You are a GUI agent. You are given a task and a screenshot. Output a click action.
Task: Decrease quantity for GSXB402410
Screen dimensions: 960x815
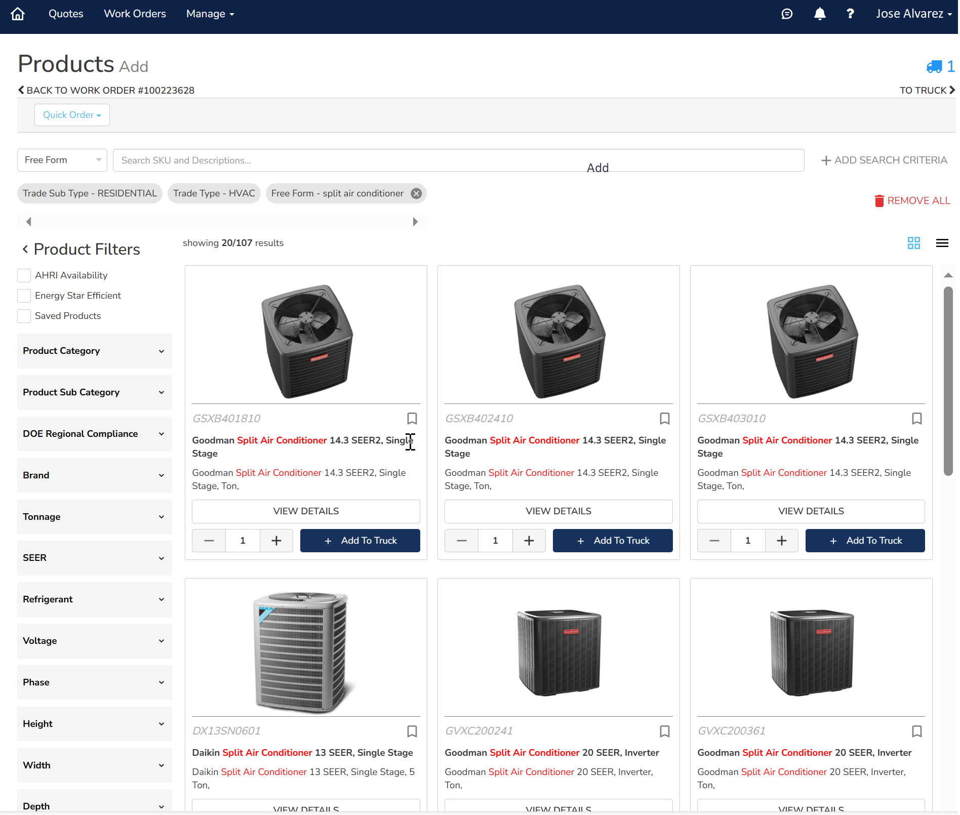461,541
